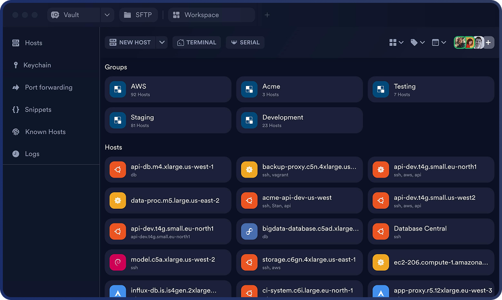Open the NEW HOST dropdown arrow

pyautogui.click(x=162, y=42)
